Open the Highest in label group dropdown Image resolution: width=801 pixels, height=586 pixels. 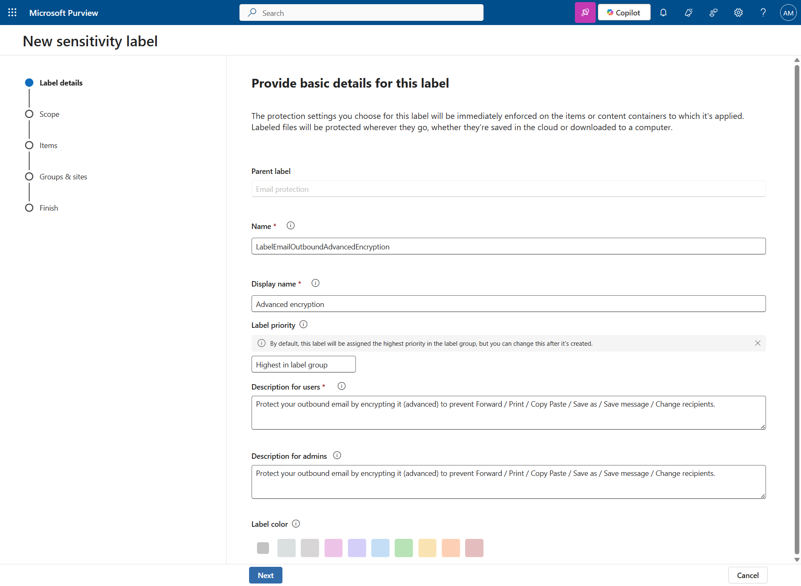pyautogui.click(x=303, y=365)
